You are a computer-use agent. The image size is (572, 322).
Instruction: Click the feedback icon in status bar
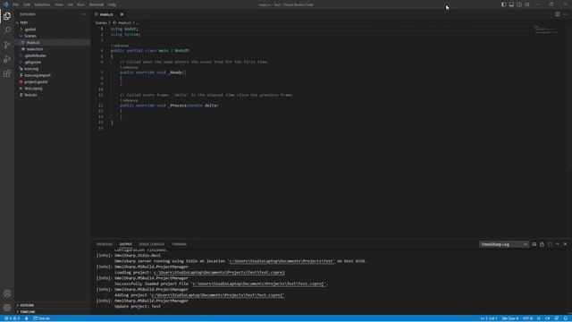pos(557,318)
